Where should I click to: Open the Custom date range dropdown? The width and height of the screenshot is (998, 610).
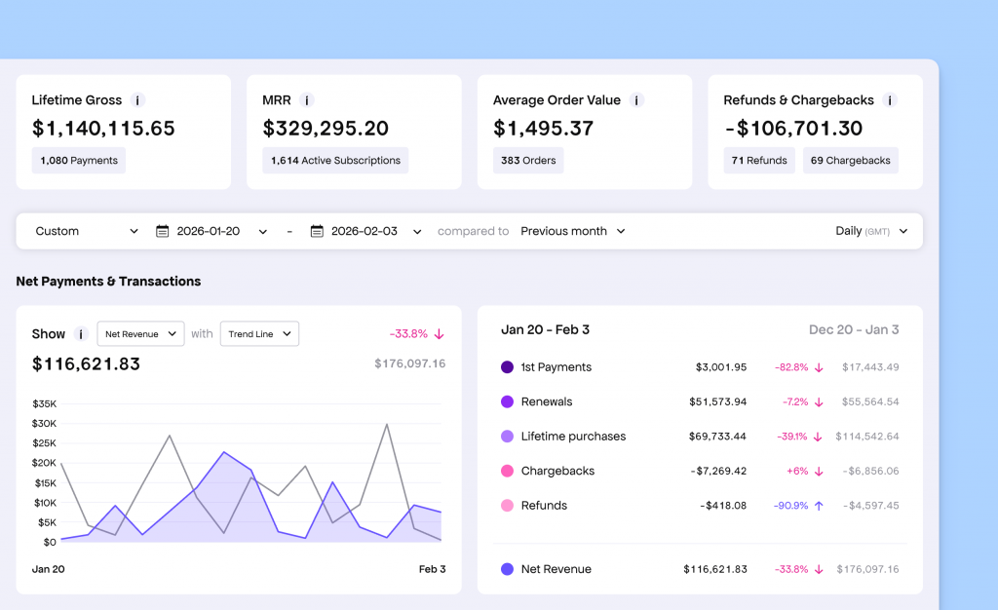(85, 231)
